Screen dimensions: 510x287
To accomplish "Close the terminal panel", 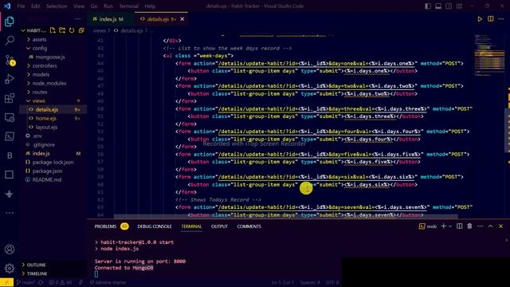I will pyautogui.click(x=501, y=226).
